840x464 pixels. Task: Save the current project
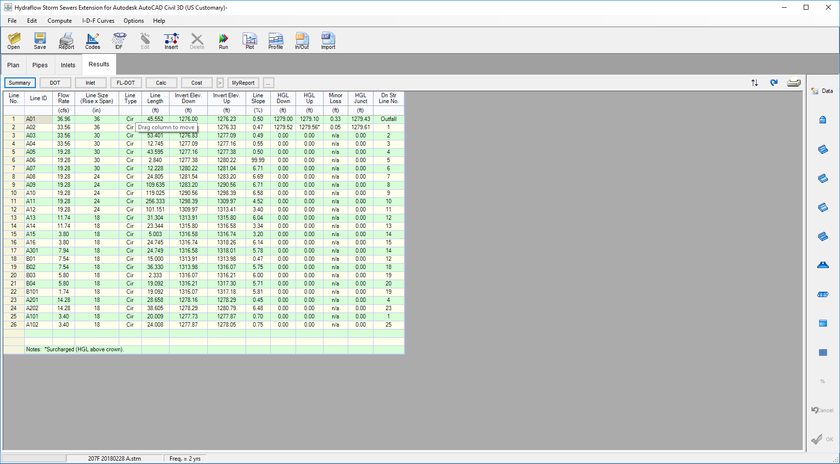point(40,41)
